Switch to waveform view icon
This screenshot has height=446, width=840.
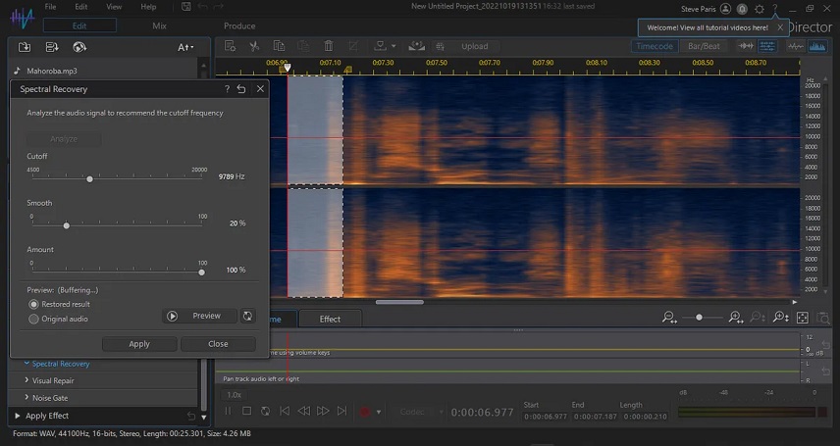(x=796, y=46)
